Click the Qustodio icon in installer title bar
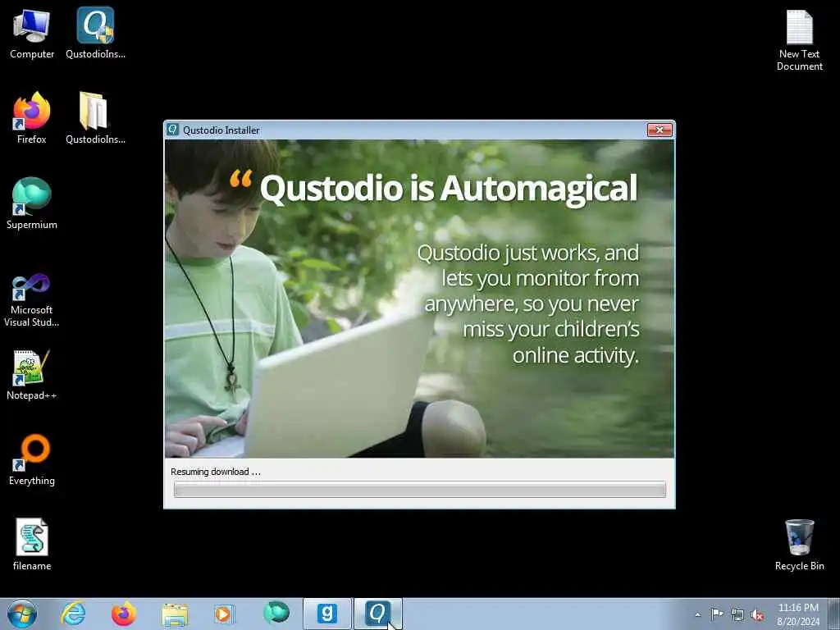The image size is (840, 630). click(x=172, y=130)
